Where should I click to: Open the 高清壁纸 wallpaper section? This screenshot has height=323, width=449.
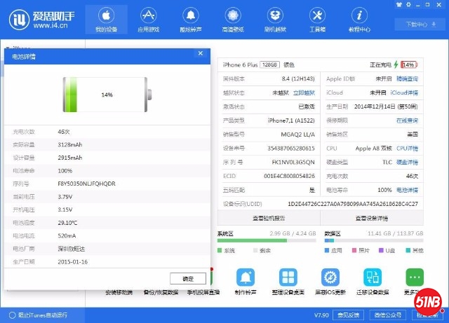click(232, 19)
